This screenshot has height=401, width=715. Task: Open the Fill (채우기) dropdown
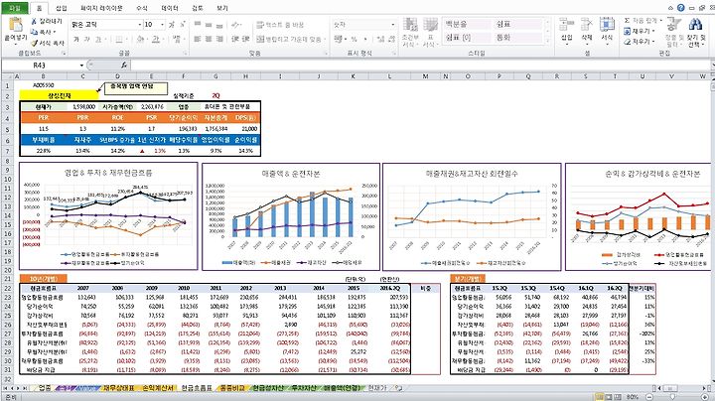click(x=642, y=31)
